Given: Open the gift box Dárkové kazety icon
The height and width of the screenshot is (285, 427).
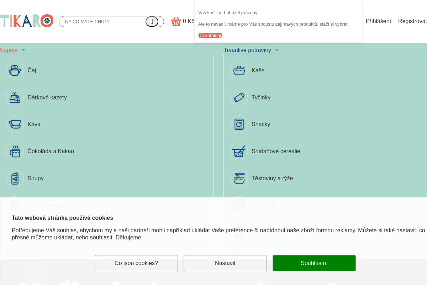Looking at the screenshot, I should tap(15, 98).
